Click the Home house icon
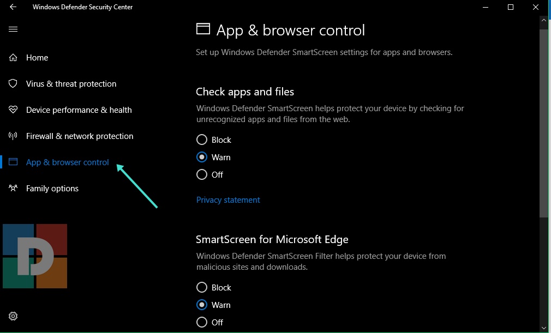 pyautogui.click(x=14, y=58)
